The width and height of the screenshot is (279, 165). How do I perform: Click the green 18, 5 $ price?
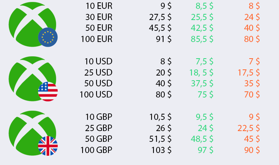[201, 72]
